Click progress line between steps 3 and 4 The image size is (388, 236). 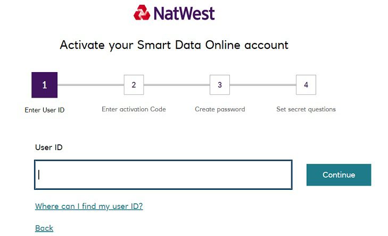pos(262,85)
